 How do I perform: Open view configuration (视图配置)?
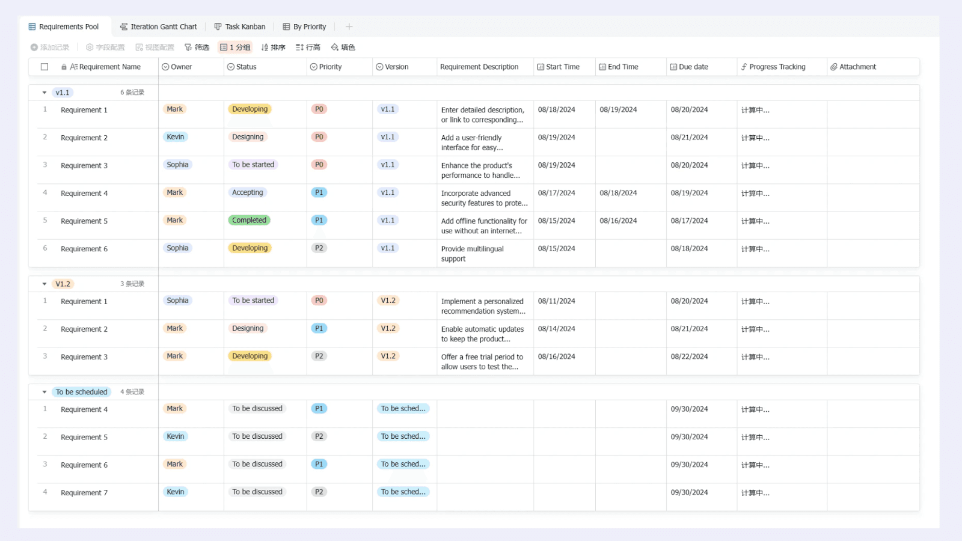(155, 47)
